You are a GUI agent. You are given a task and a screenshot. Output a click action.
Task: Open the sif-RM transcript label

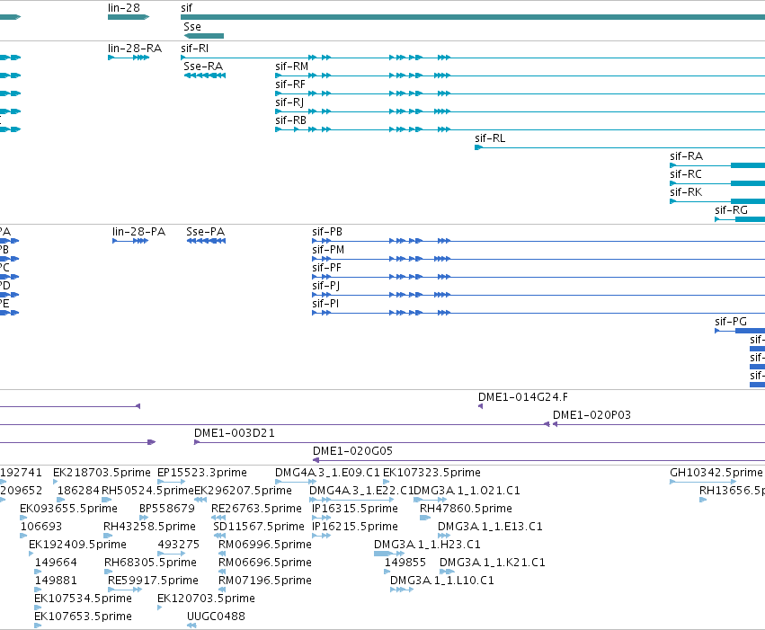tap(292, 67)
